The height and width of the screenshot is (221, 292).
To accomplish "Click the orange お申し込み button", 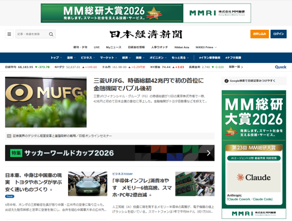I will [260, 34].
